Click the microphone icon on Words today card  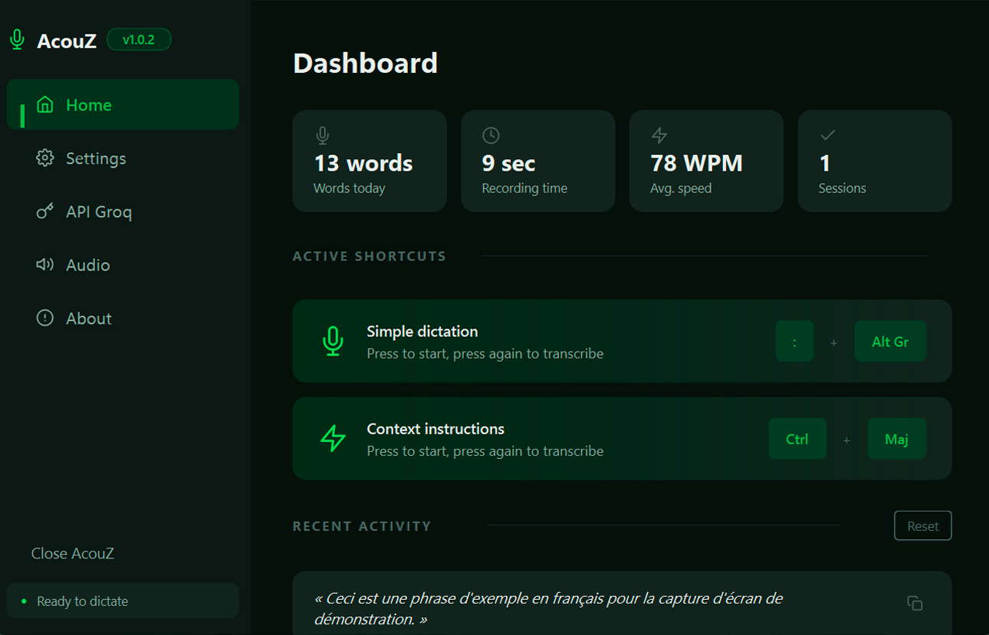(x=322, y=135)
